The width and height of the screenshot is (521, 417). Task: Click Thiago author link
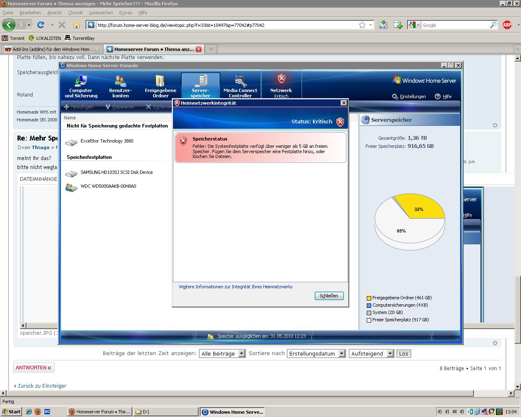[x=41, y=147]
